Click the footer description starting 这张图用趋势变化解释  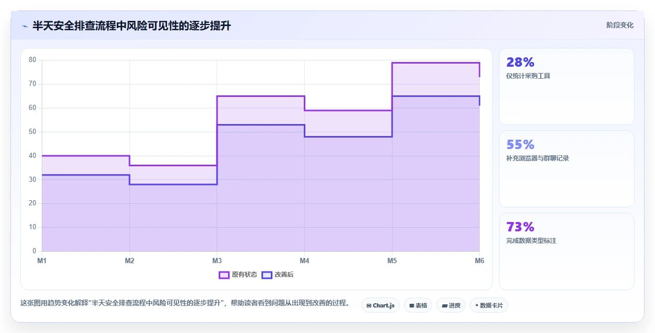(185, 303)
